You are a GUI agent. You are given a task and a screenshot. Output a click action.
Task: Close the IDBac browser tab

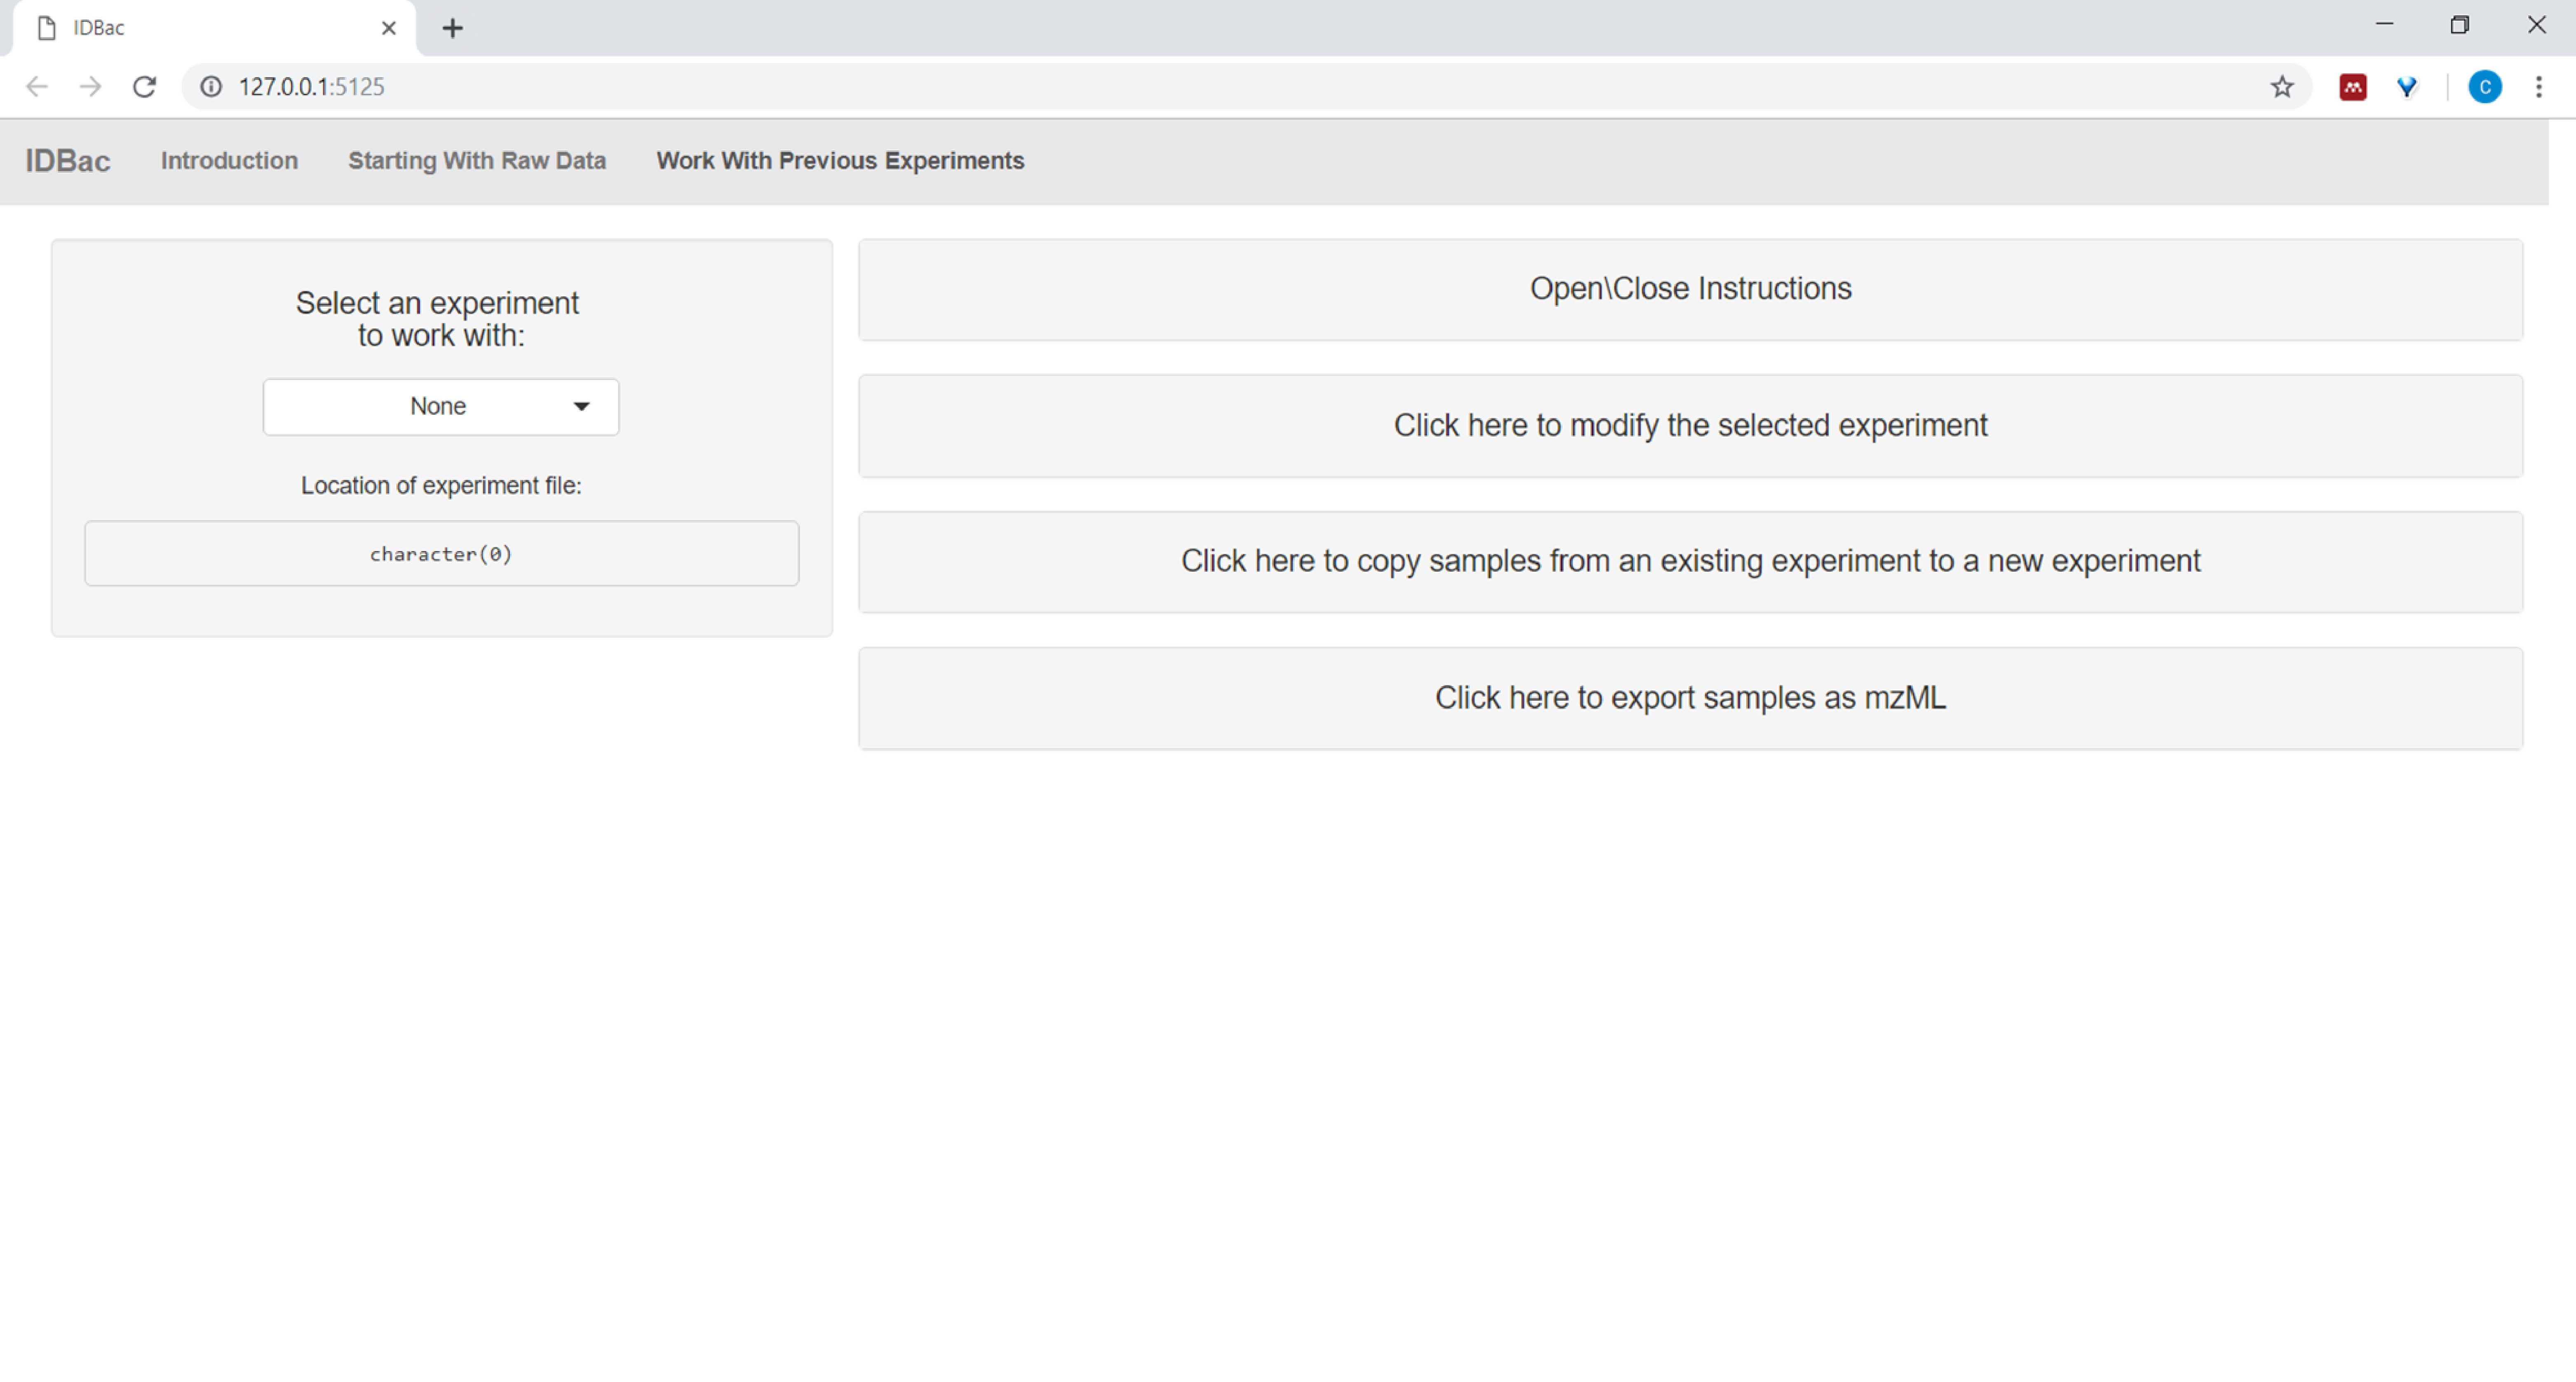[389, 28]
